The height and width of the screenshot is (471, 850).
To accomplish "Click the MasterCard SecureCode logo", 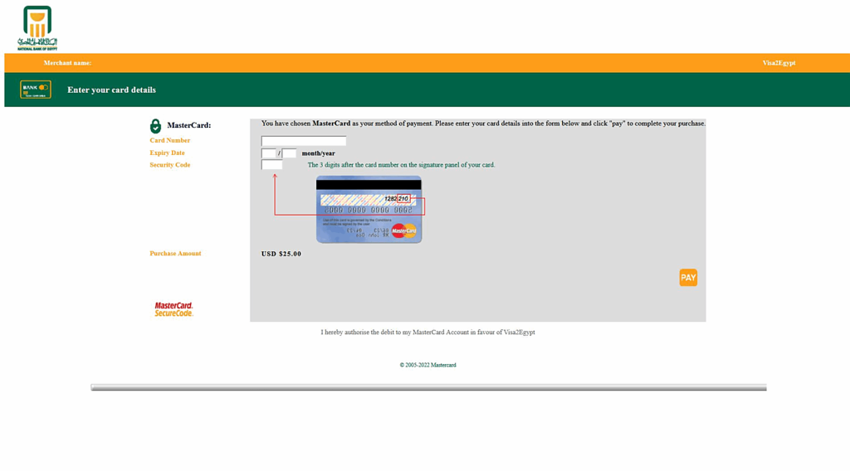I will [x=173, y=309].
